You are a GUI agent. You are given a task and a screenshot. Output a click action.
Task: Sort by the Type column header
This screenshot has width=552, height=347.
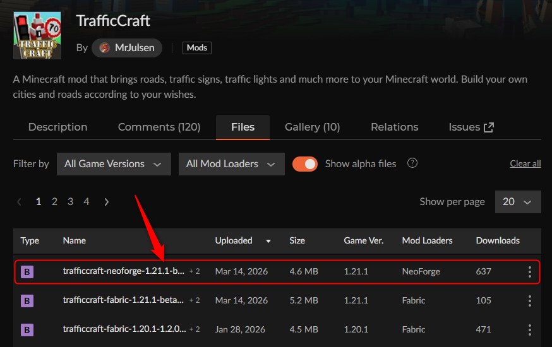coord(30,240)
